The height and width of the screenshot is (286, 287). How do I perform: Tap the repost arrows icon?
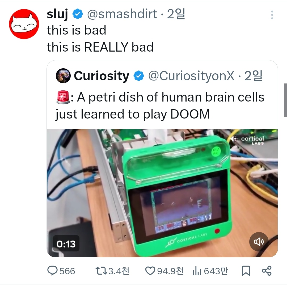click(x=101, y=271)
